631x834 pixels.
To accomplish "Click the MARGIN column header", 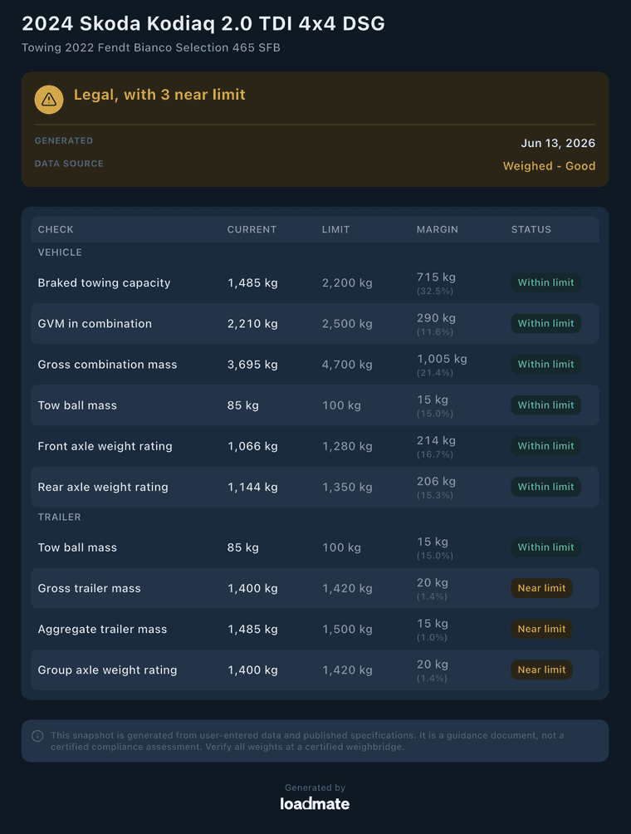I will tap(437, 230).
